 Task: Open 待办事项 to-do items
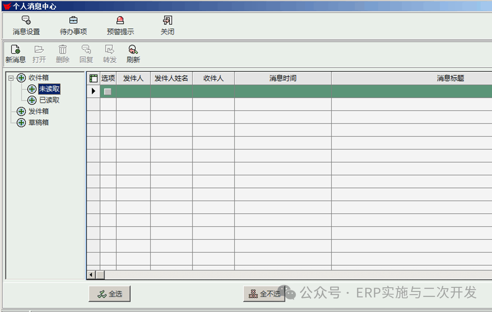73,25
